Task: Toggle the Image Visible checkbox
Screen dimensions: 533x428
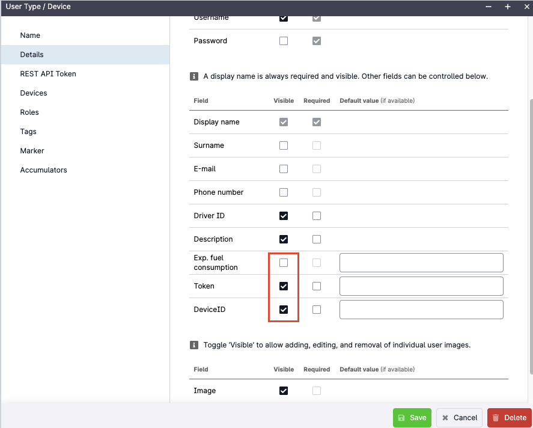Action: coord(283,390)
